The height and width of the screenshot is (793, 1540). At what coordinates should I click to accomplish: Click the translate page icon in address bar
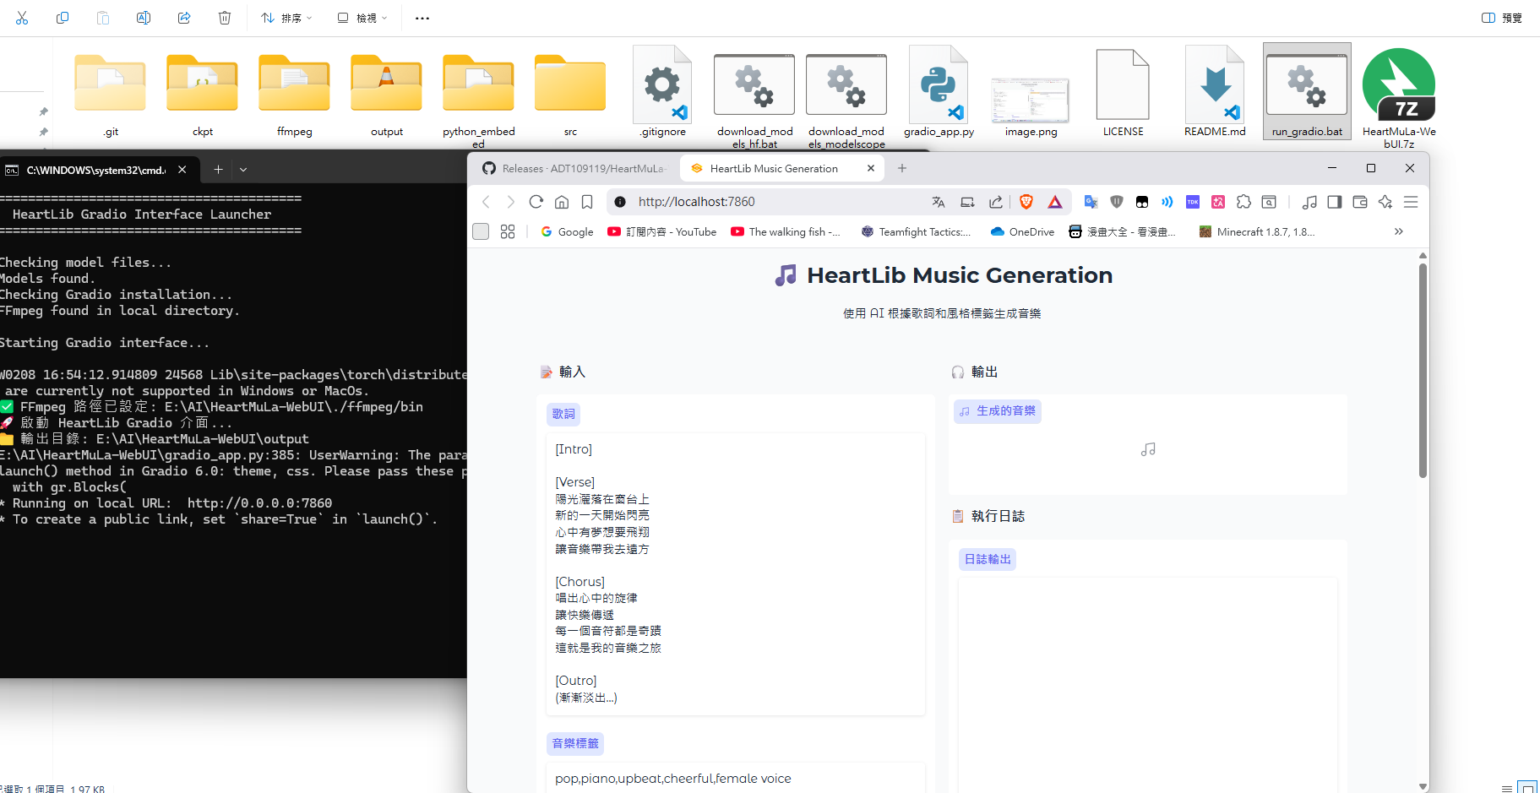point(939,202)
